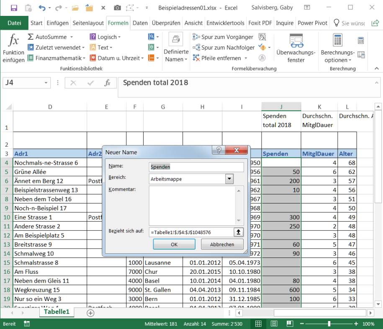Viewport: 383px width, 329px height.
Task: Click the camera icon in Quick Access Toolbar
Action: 118,7
